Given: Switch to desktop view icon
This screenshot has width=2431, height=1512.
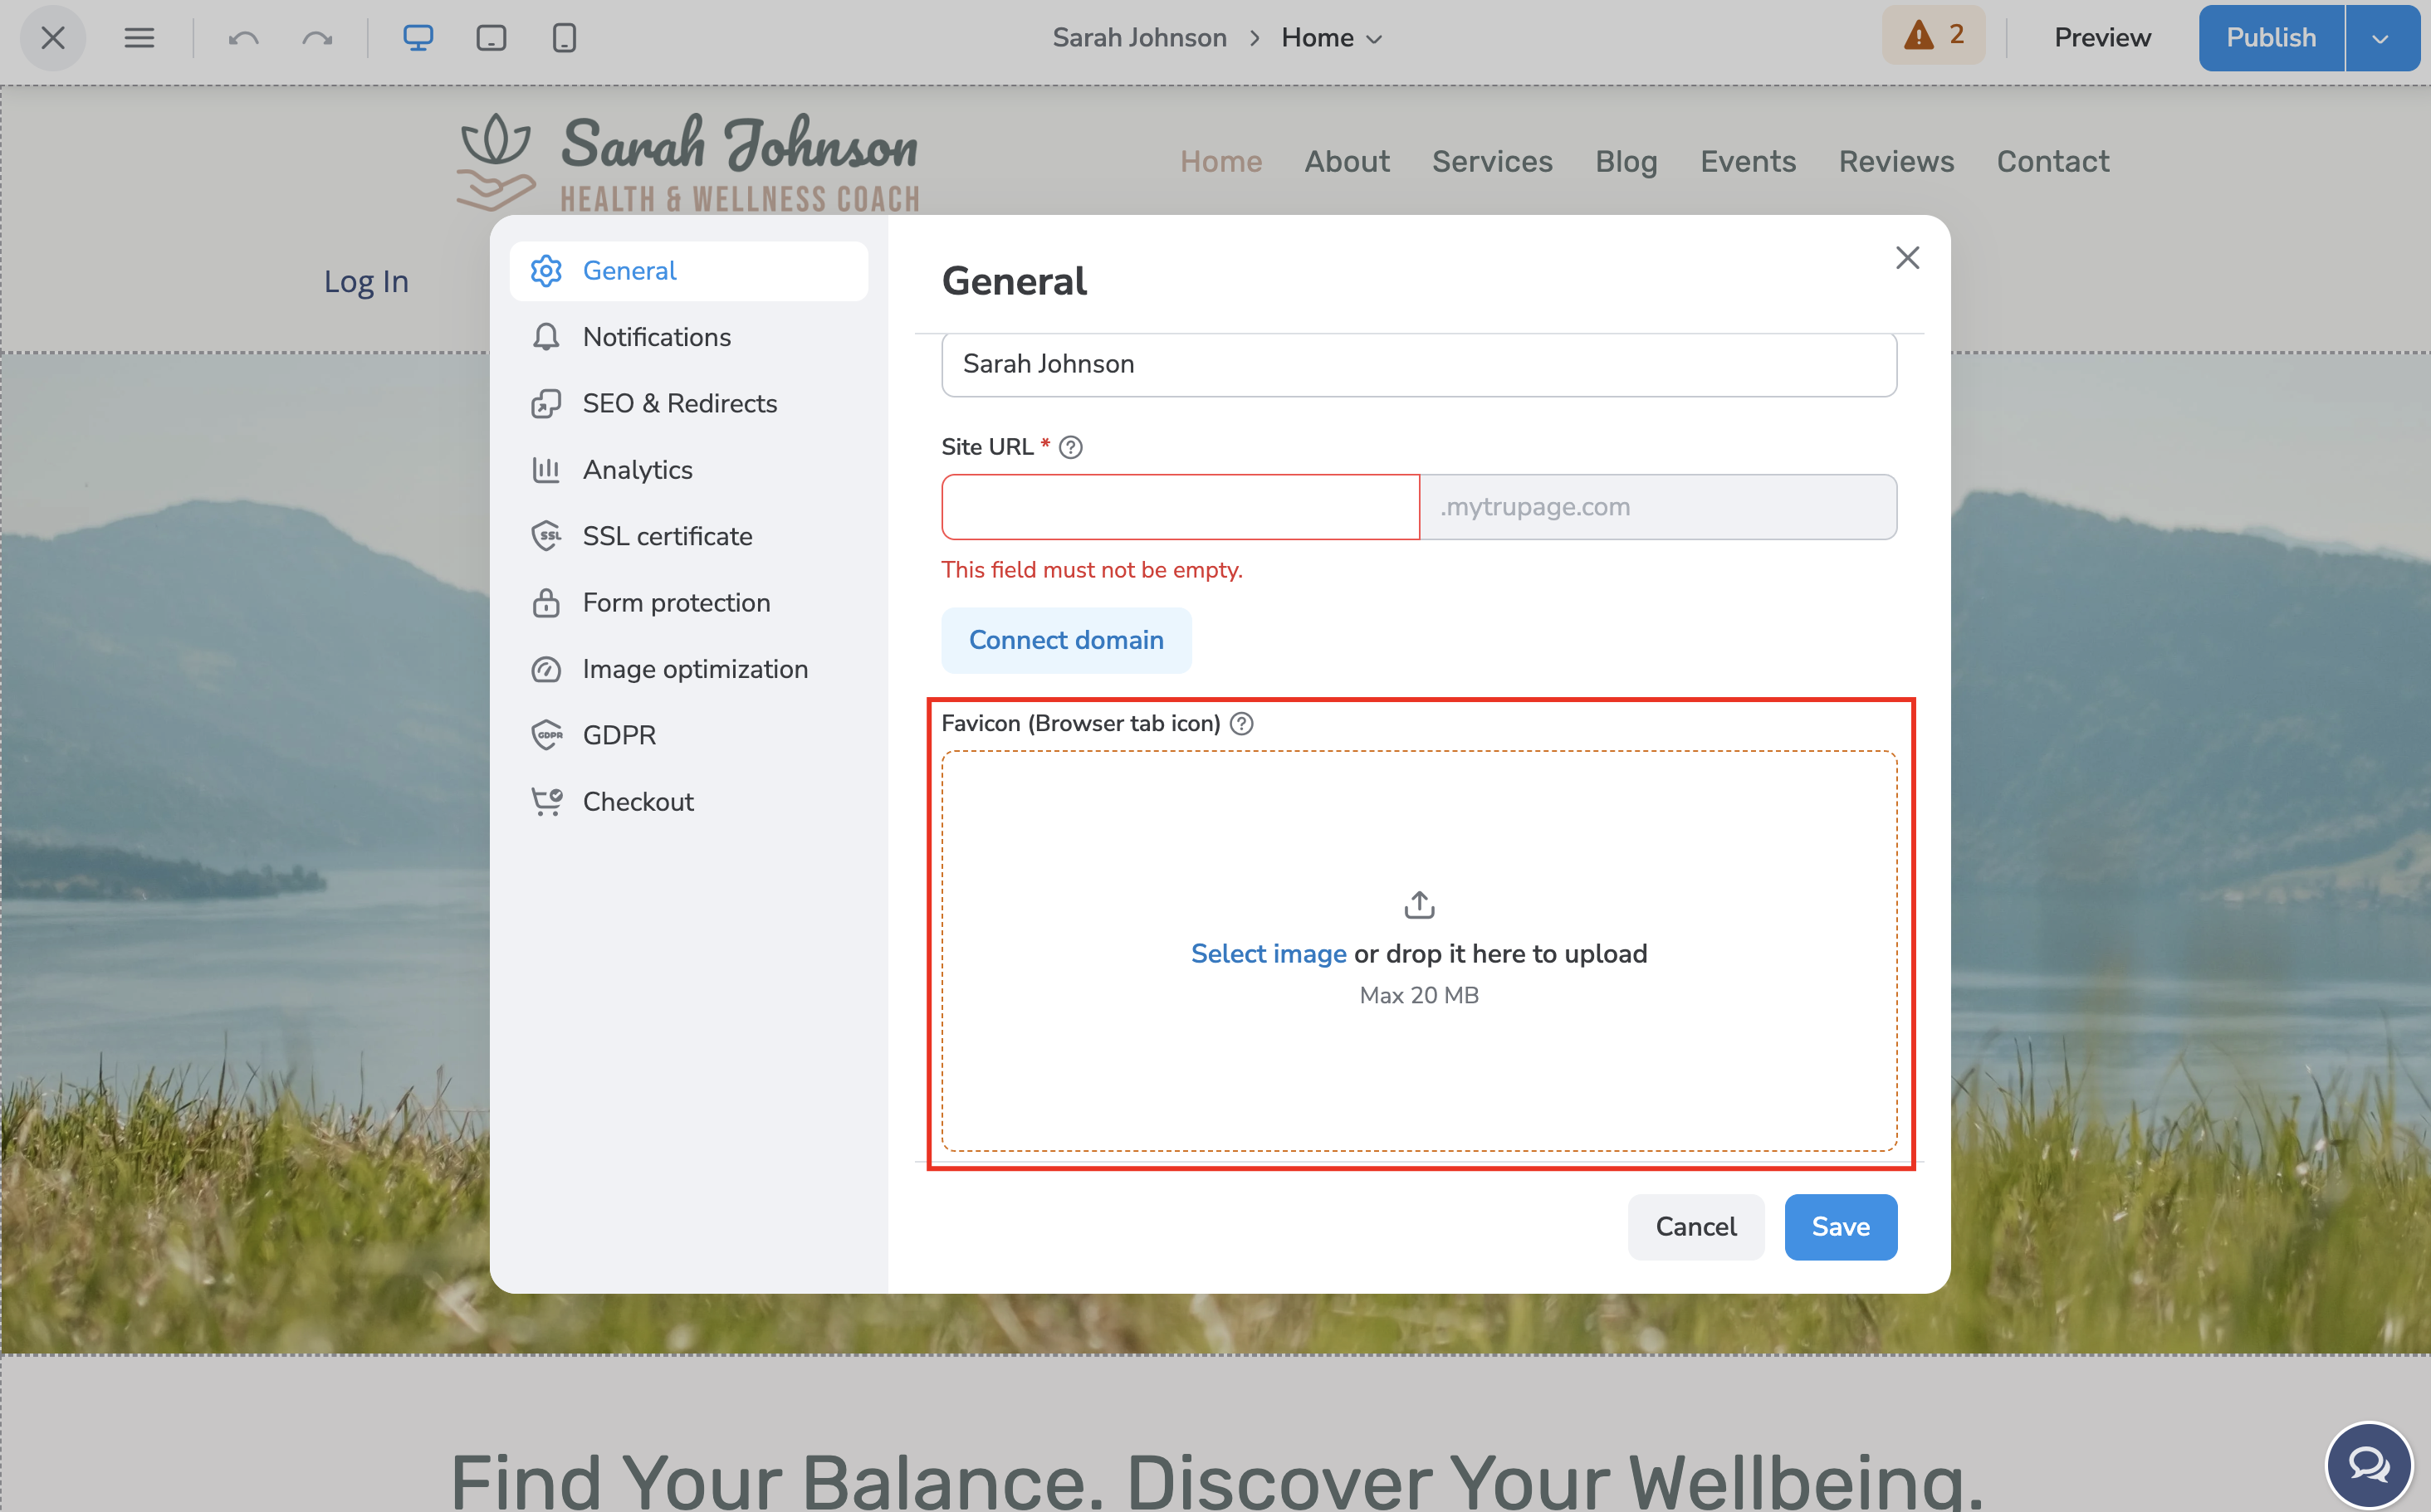Looking at the screenshot, I should click(418, 38).
